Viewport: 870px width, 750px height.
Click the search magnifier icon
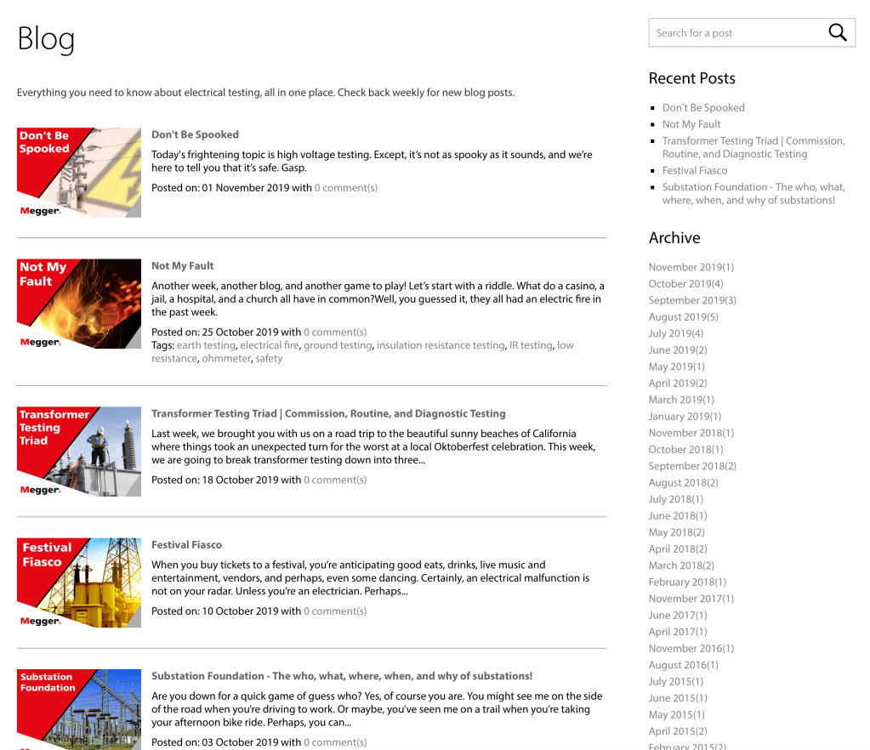(837, 33)
